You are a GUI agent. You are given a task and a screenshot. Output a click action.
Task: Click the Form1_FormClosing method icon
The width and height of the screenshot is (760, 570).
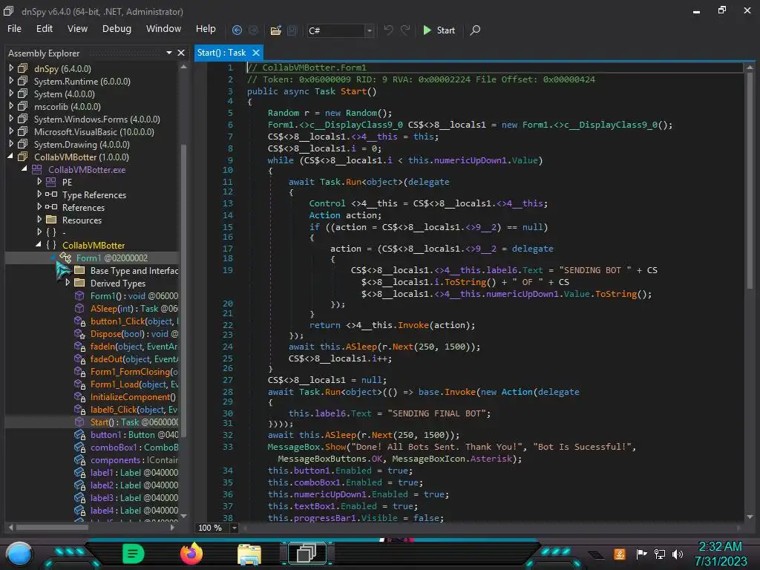click(x=79, y=371)
